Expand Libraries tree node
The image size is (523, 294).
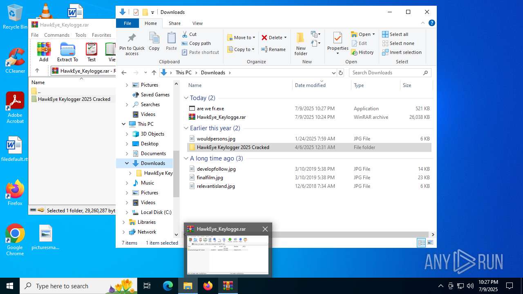click(x=123, y=222)
